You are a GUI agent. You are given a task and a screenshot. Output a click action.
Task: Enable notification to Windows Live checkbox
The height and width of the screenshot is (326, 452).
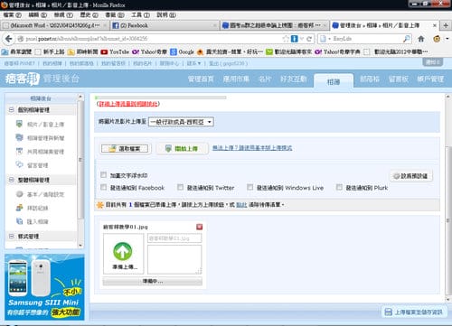[x=250, y=187]
